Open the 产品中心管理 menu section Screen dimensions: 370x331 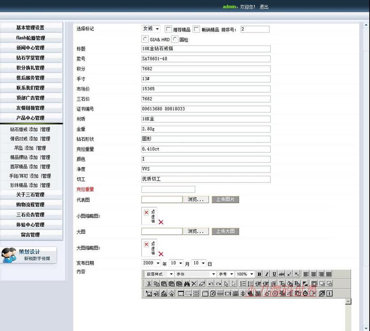tap(31, 118)
